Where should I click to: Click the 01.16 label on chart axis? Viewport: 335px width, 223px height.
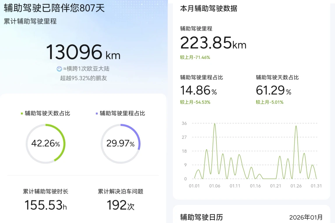(255, 186)
